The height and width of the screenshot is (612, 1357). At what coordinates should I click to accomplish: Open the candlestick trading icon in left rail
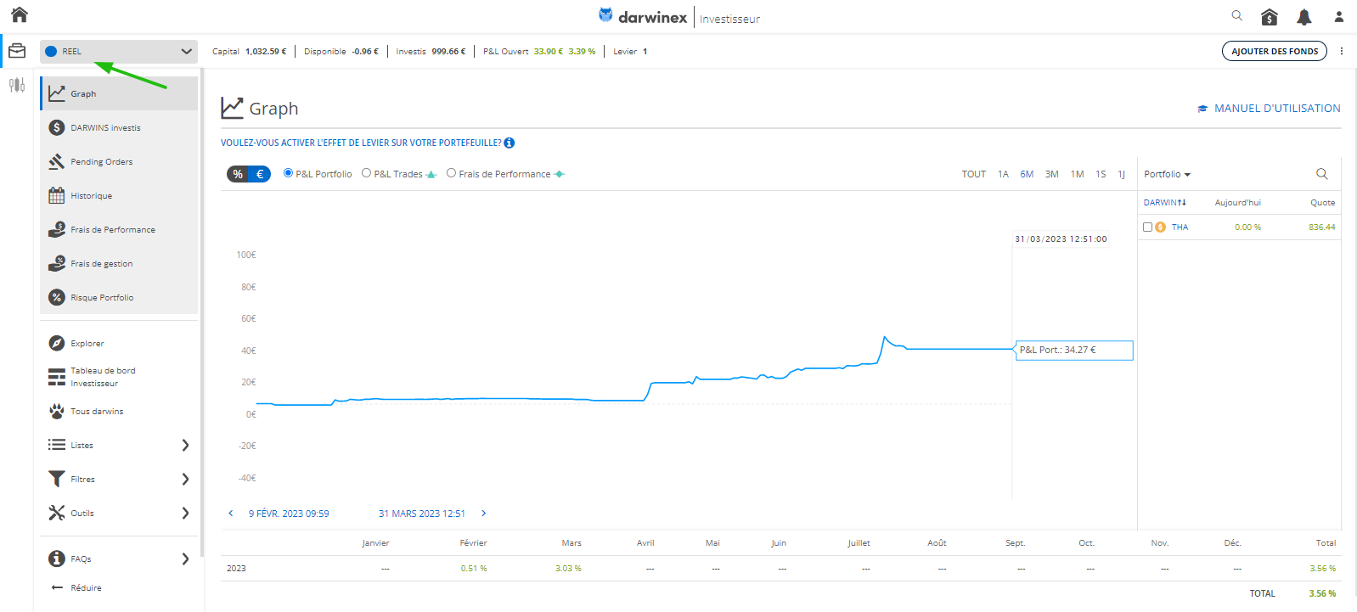click(x=17, y=85)
